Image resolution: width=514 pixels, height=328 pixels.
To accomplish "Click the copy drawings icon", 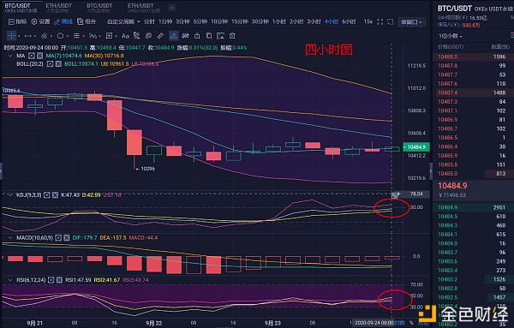I will (209, 36).
